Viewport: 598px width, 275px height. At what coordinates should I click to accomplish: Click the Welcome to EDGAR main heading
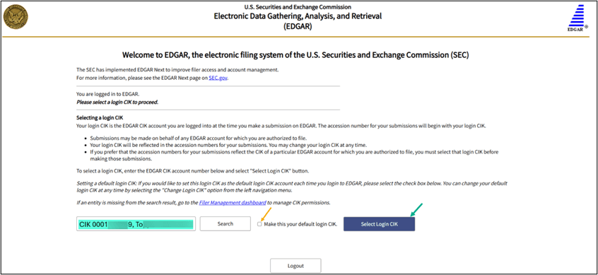click(x=295, y=55)
